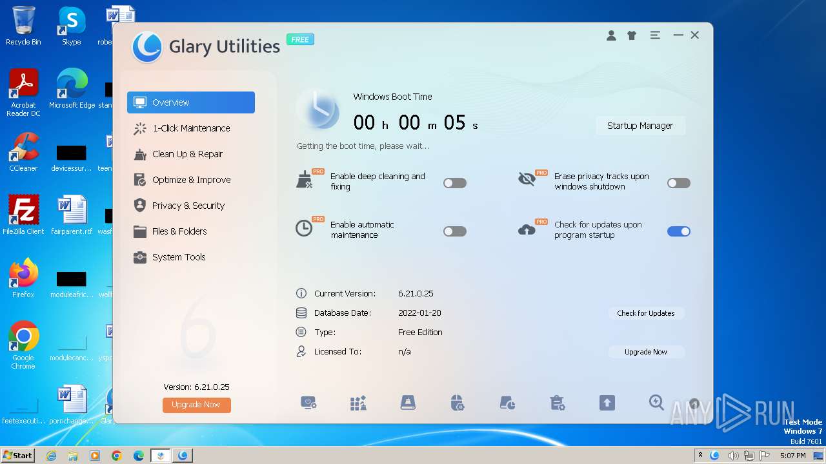Click orange Upgrade Now button in sidebar

pyautogui.click(x=196, y=405)
